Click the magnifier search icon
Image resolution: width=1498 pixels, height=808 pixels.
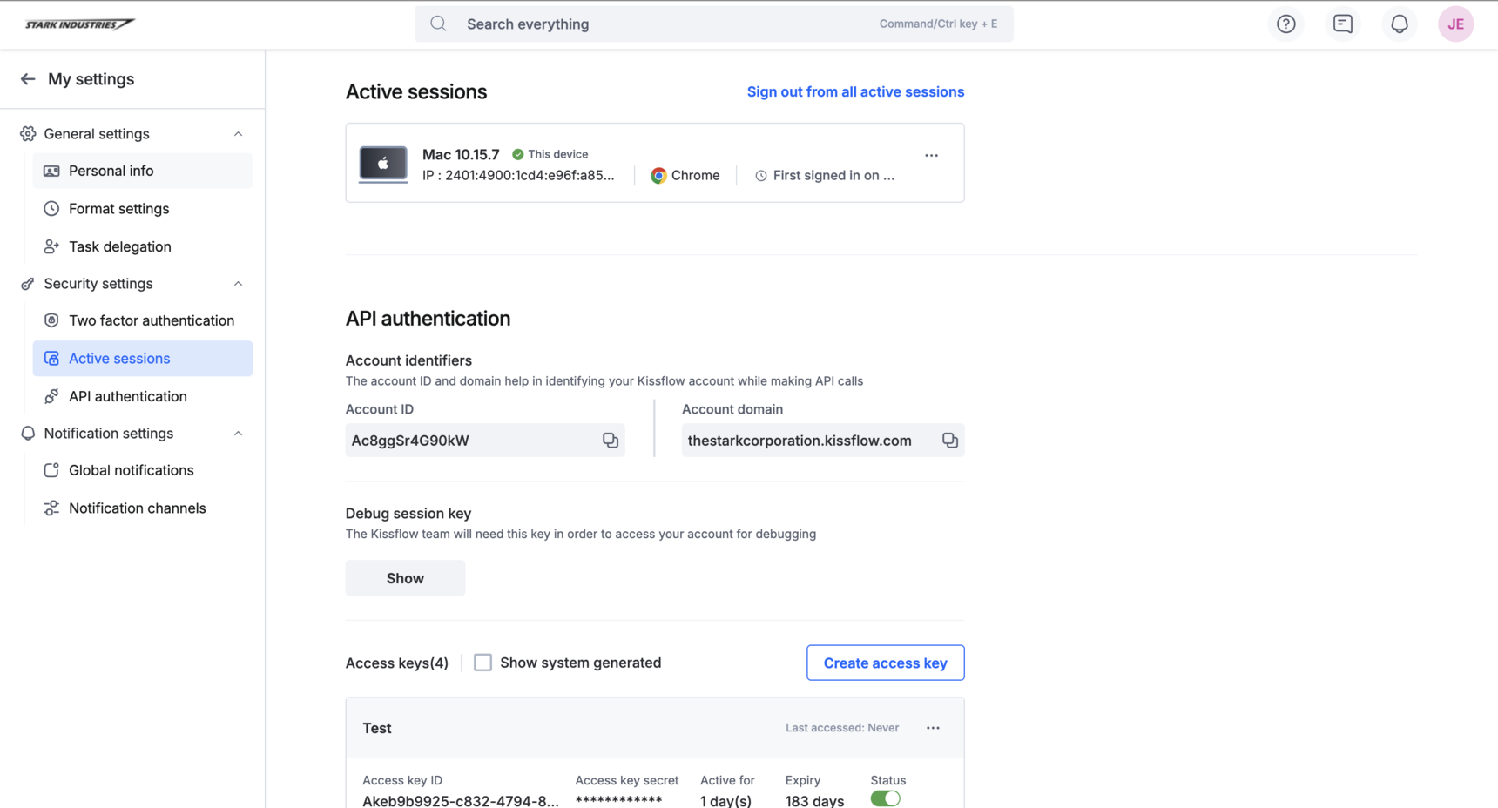pos(438,24)
